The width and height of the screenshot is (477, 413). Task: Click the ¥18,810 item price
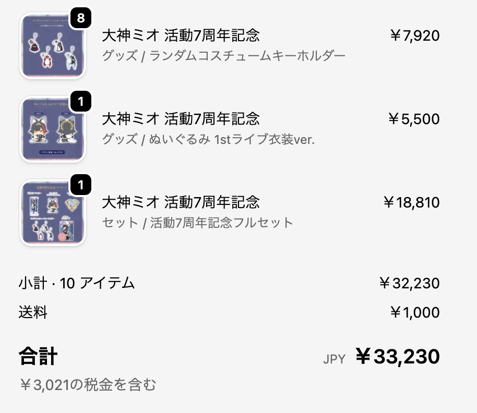pyautogui.click(x=411, y=202)
